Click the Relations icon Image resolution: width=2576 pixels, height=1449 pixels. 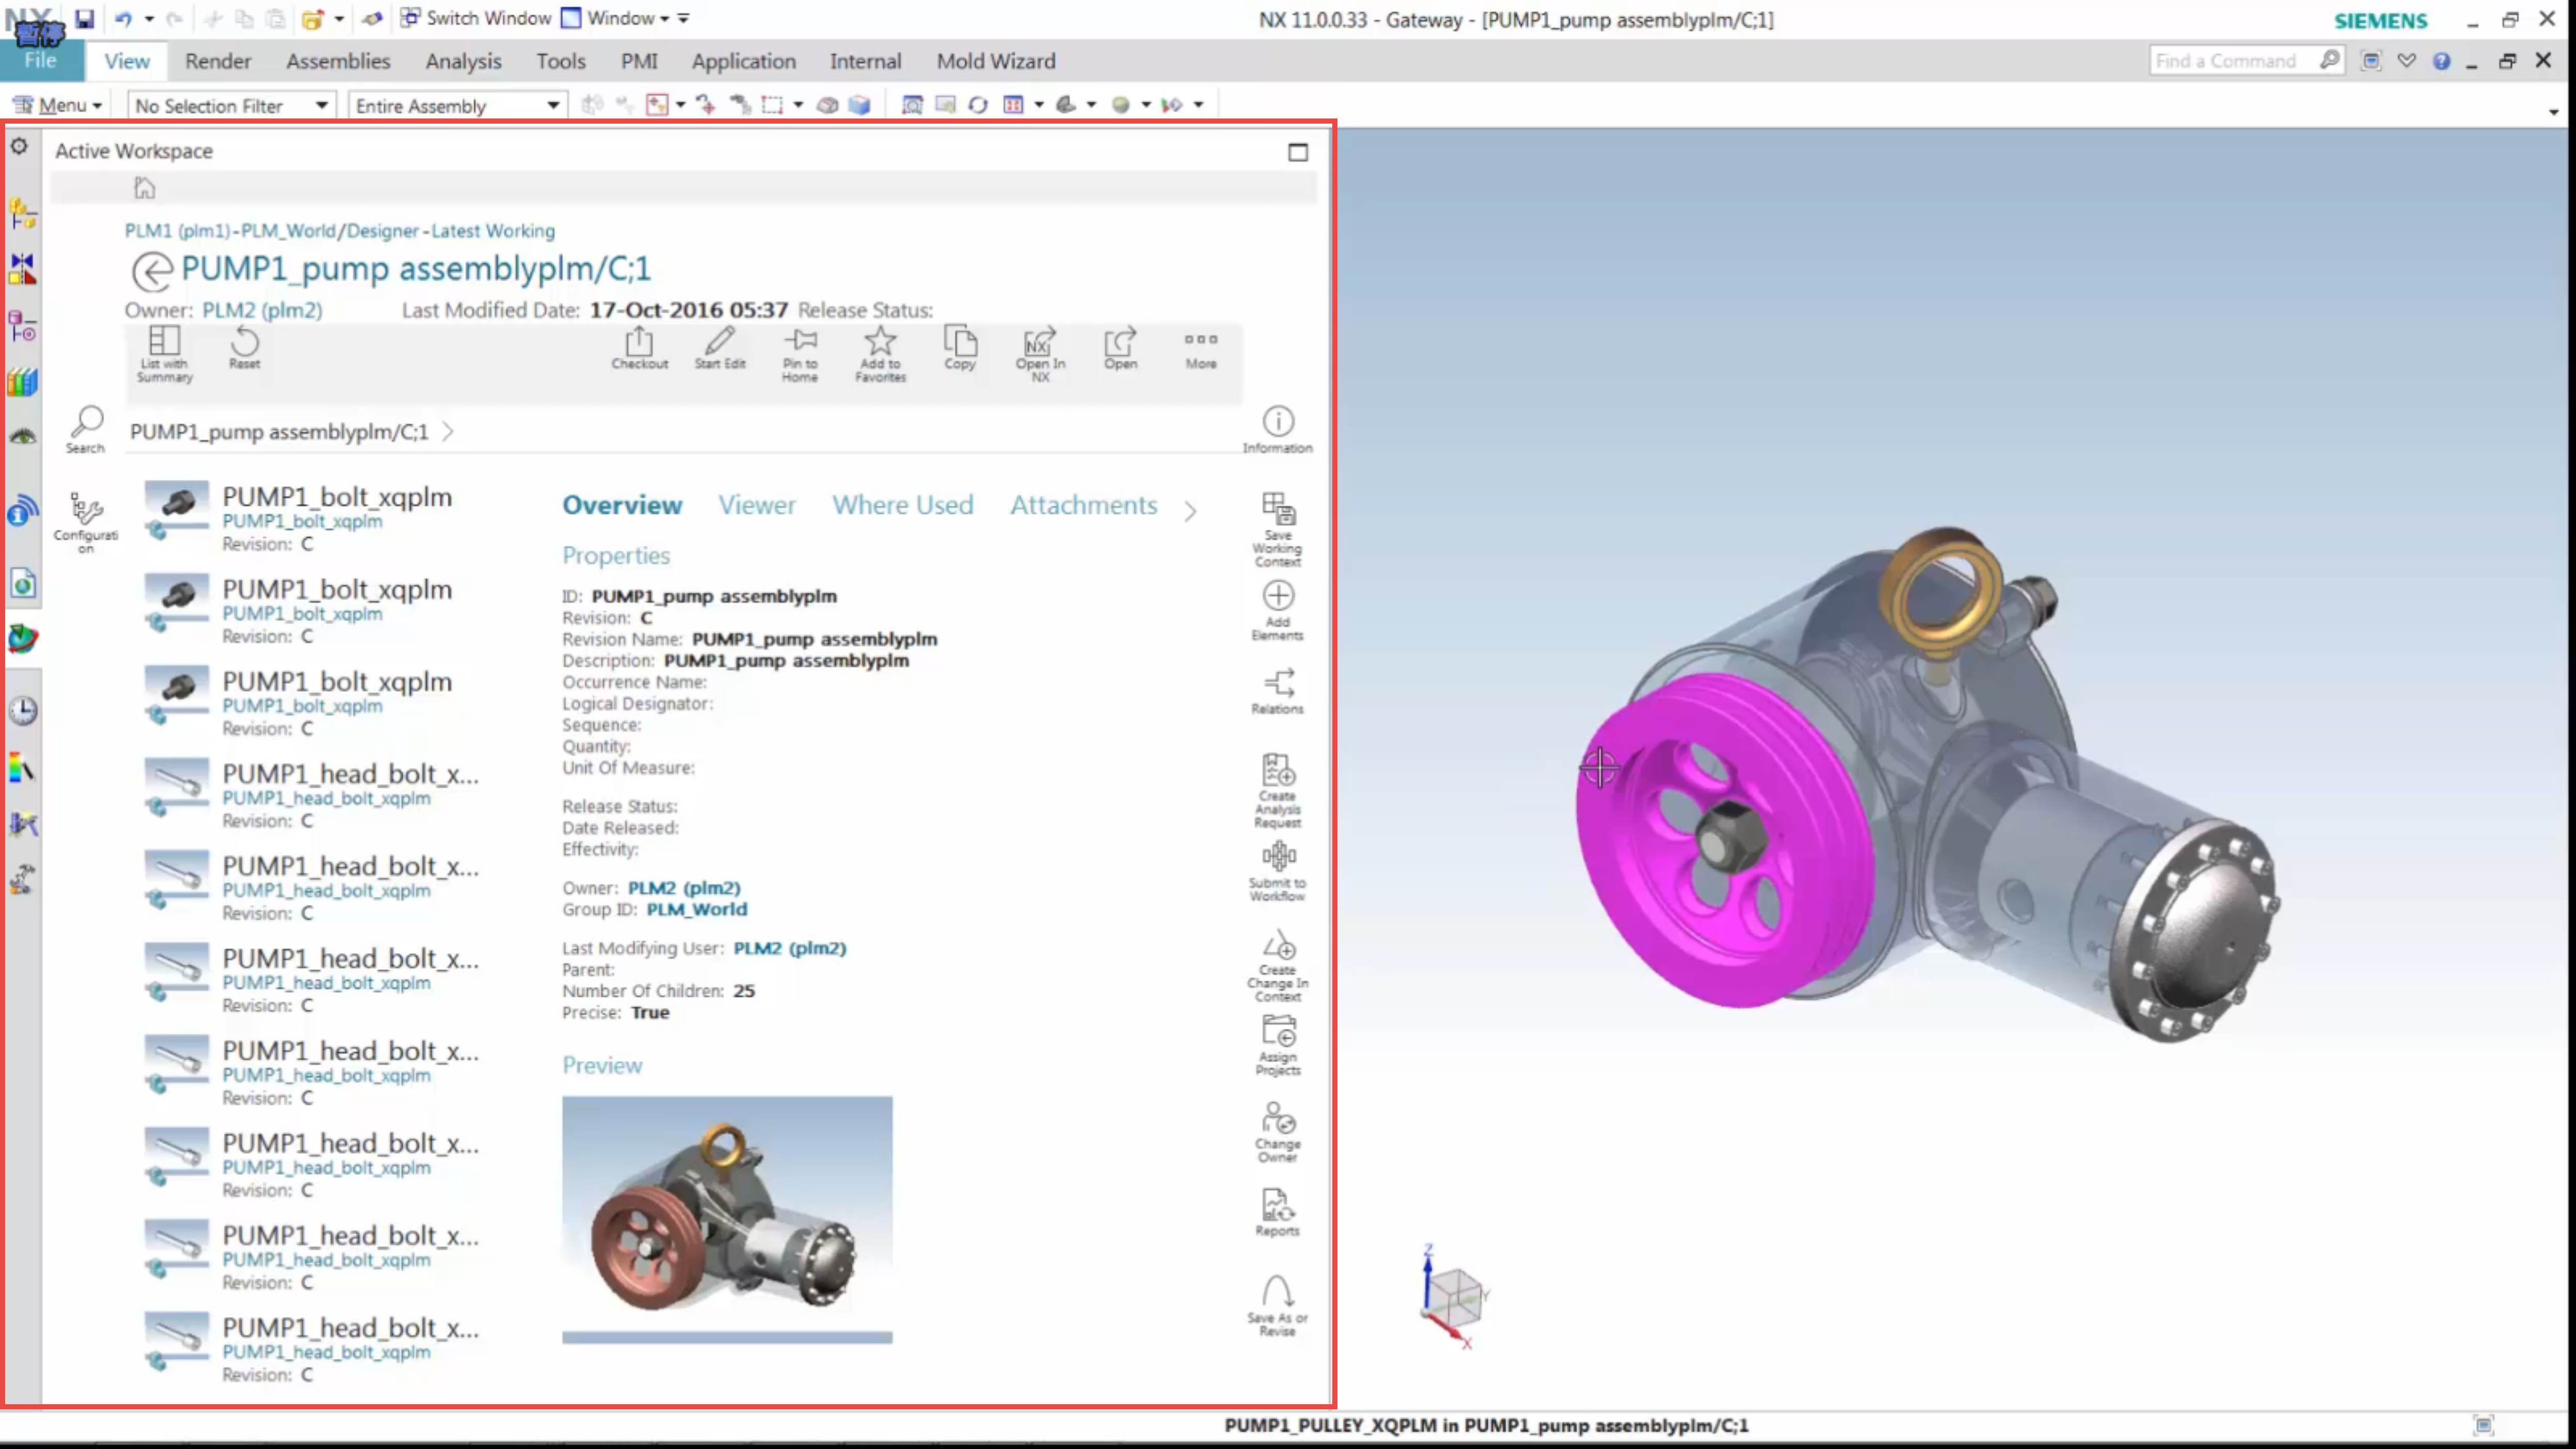tap(1277, 692)
